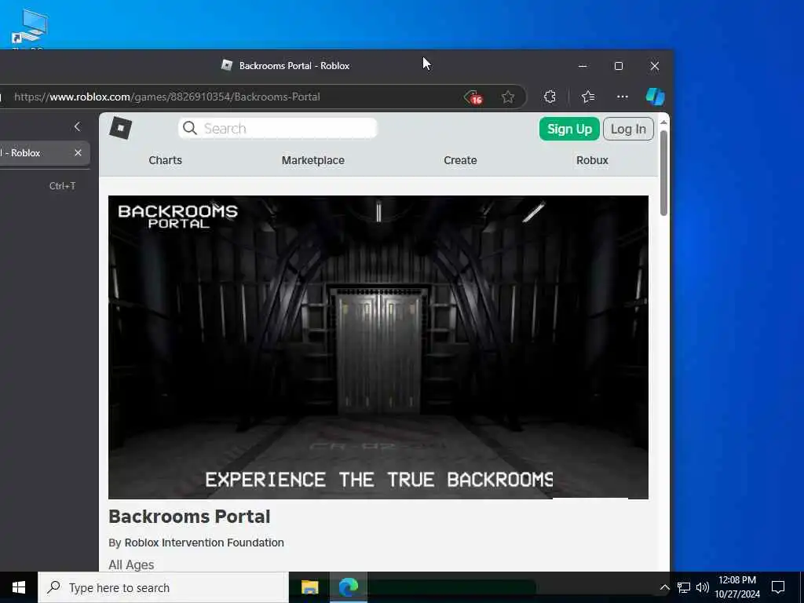Image resolution: width=804 pixels, height=603 pixels.
Task: Open the Marketplace navigation item
Action: pyautogui.click(x=312, y=160)
